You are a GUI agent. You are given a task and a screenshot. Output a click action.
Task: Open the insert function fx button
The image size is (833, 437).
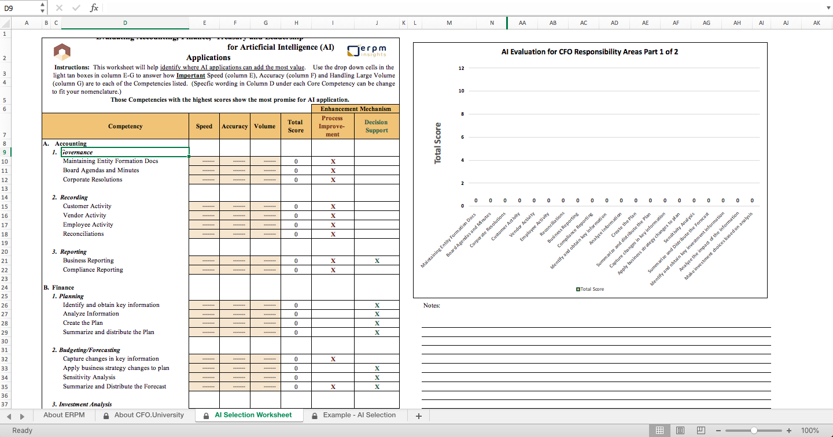[94, 8]
